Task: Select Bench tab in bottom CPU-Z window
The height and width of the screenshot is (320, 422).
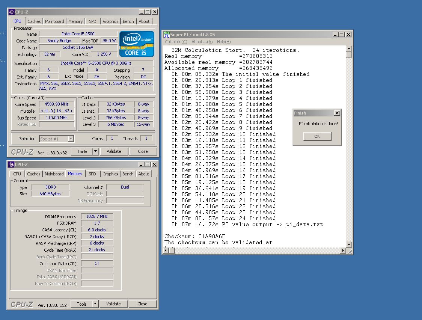Action: [128, 174]
